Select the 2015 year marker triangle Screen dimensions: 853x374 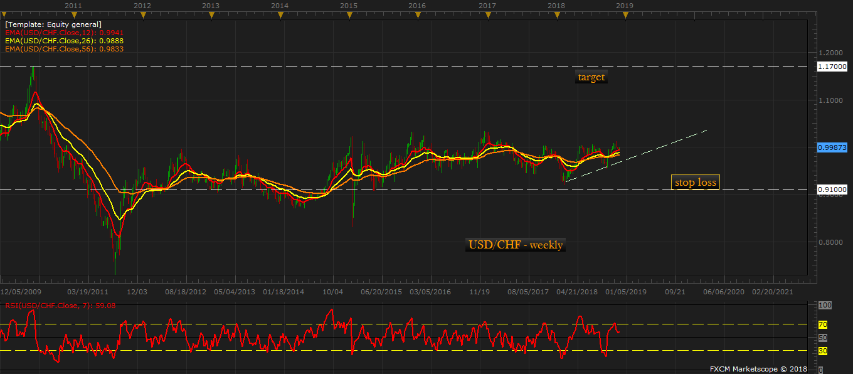point(349,16)
